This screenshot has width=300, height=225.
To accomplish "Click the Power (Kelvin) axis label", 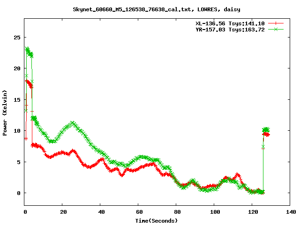I will click(x=5, y=113).
